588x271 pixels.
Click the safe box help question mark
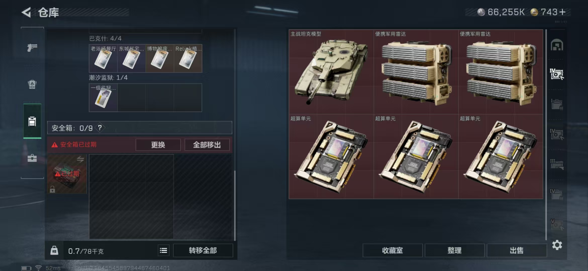[100, 128]
